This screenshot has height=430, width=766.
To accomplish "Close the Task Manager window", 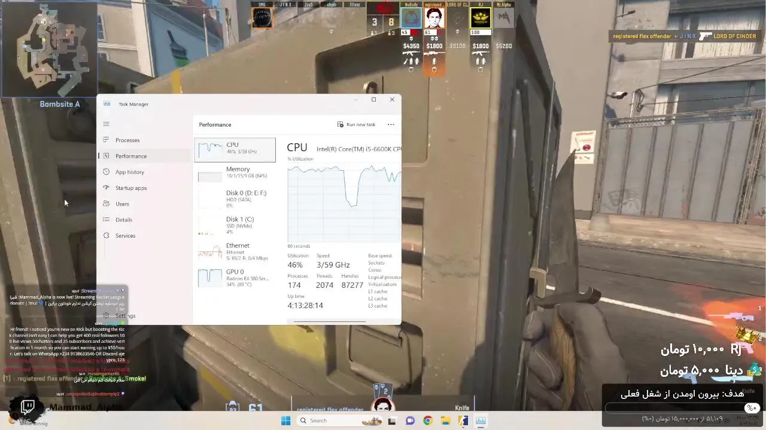I will click(392, 100).
